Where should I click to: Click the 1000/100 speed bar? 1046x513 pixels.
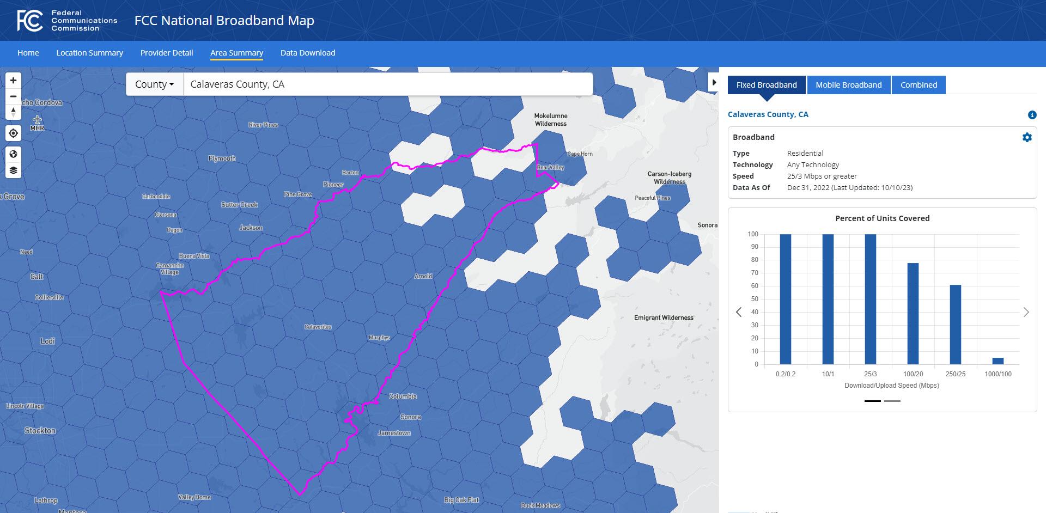click(998, 361)
